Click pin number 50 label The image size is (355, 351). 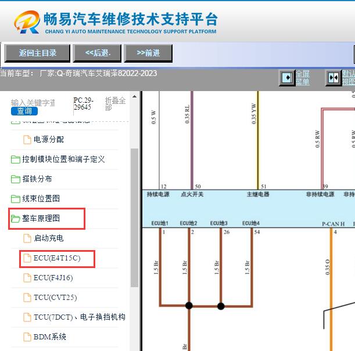(198, 186)
